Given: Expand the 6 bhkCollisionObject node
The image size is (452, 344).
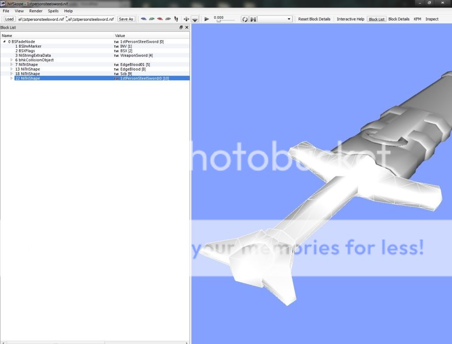Looking at the screenshot, I should click(11, 60).
